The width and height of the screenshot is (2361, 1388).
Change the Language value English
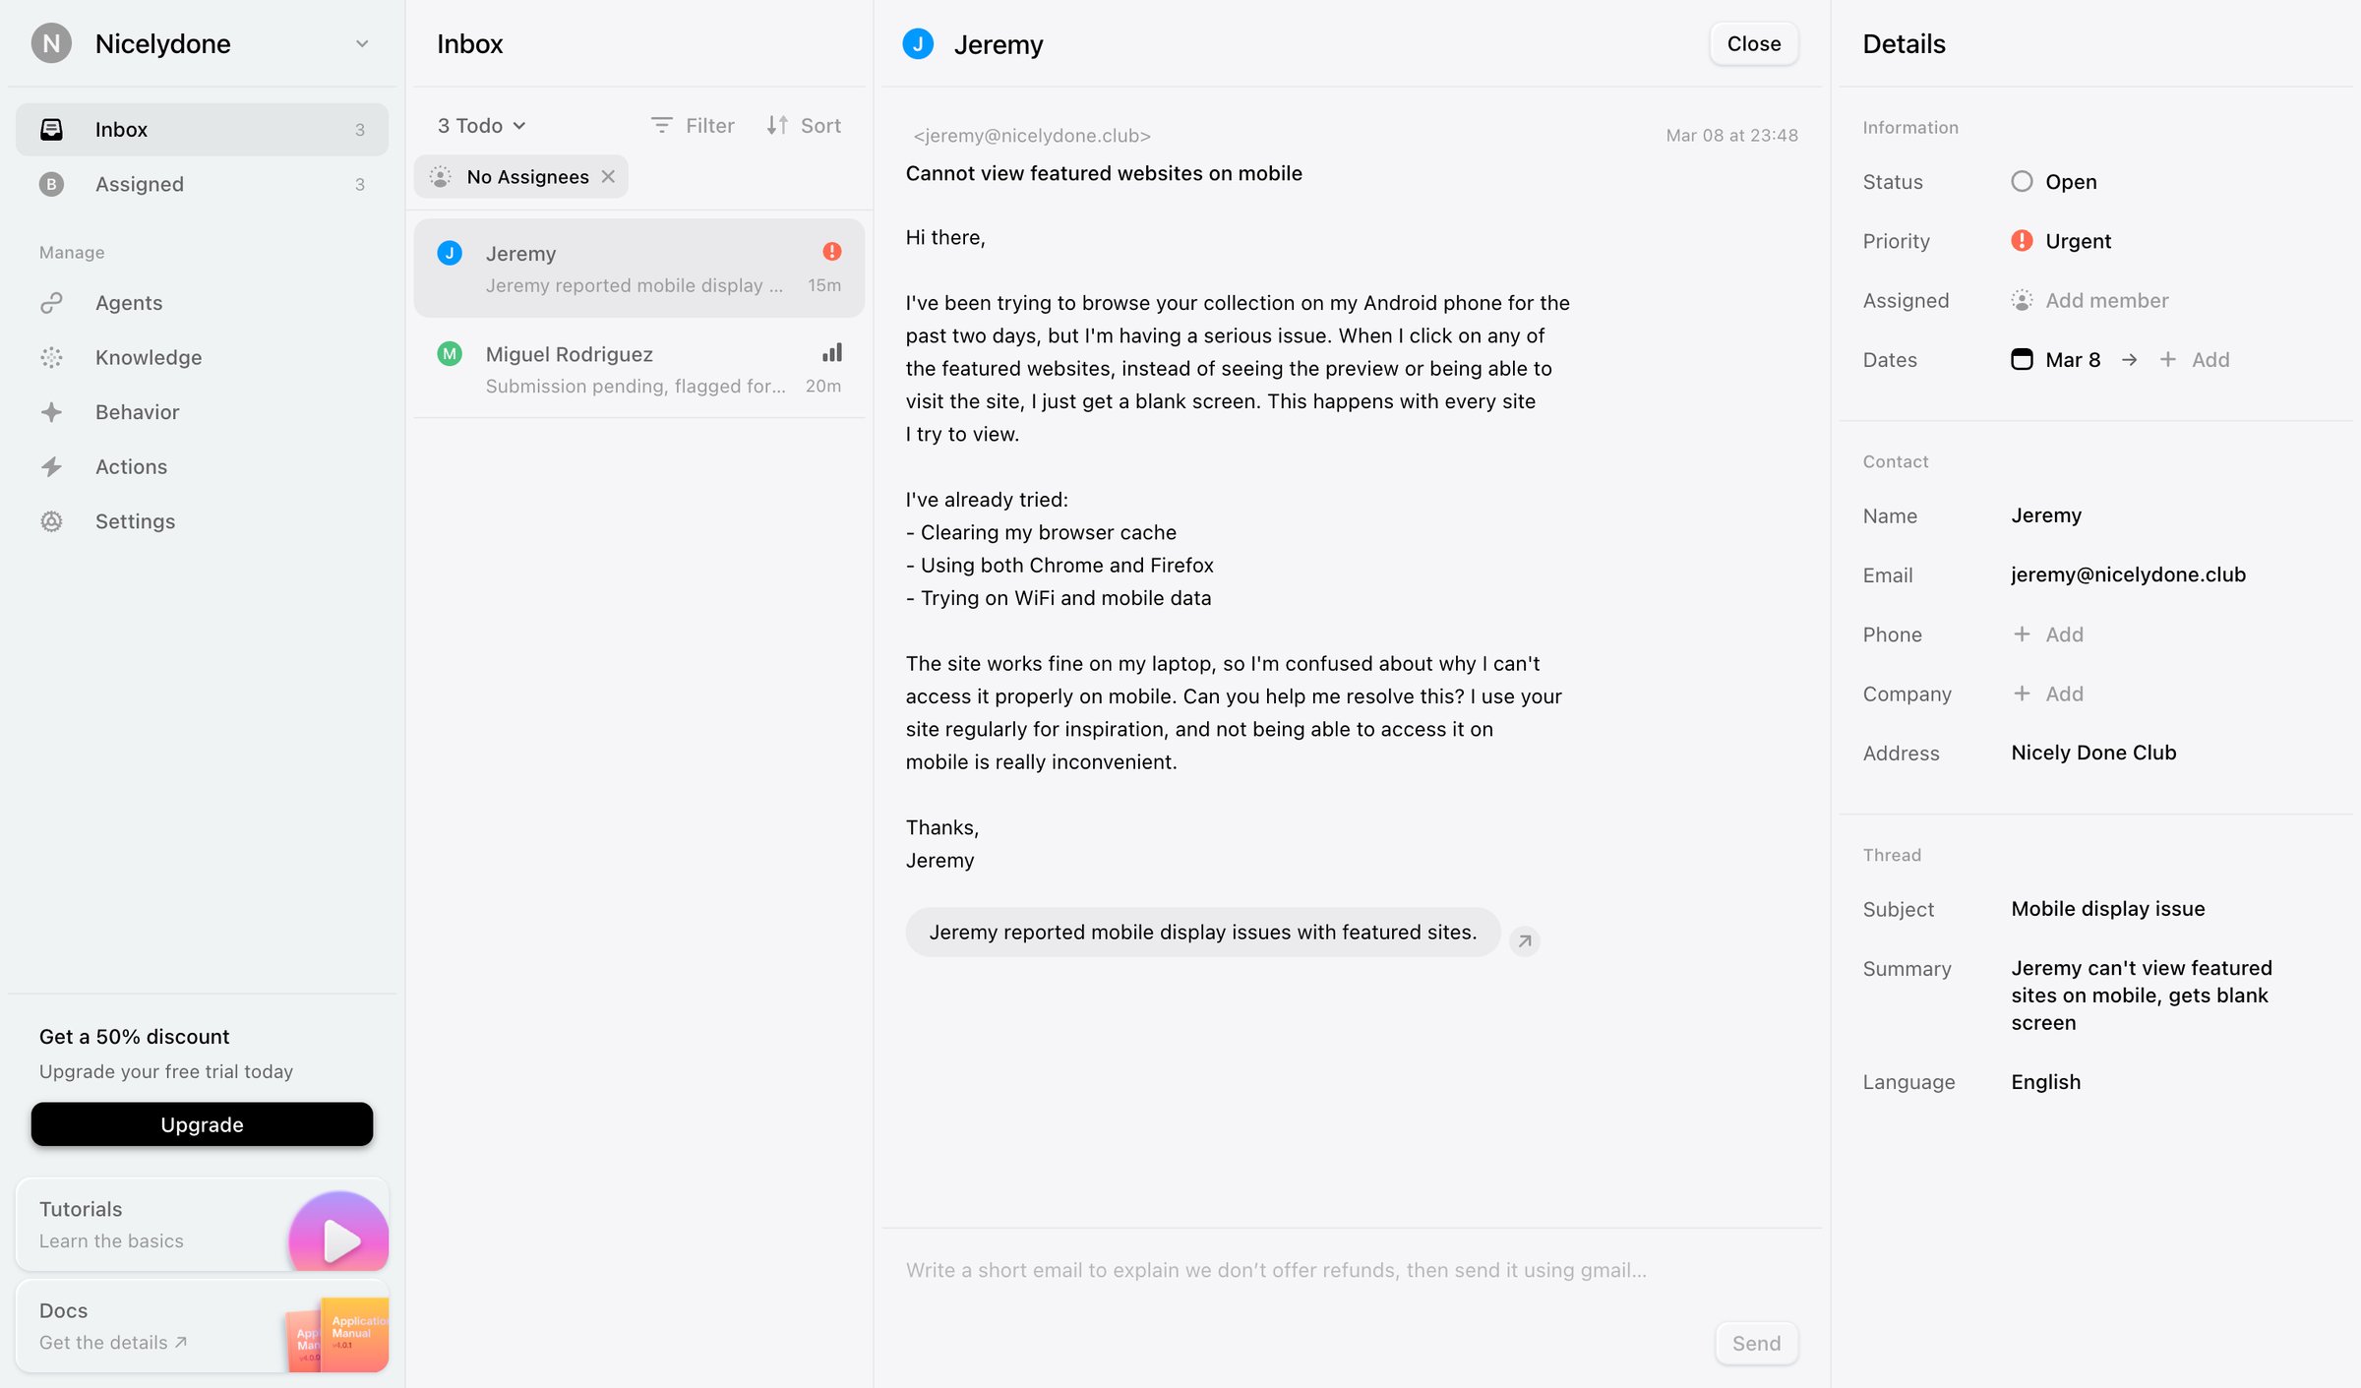(x=2045, y=1082)
